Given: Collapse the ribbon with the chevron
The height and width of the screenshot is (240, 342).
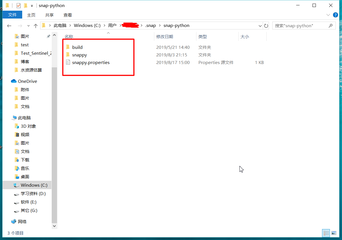Looking at the screenshot, I should tap(328, 15).
